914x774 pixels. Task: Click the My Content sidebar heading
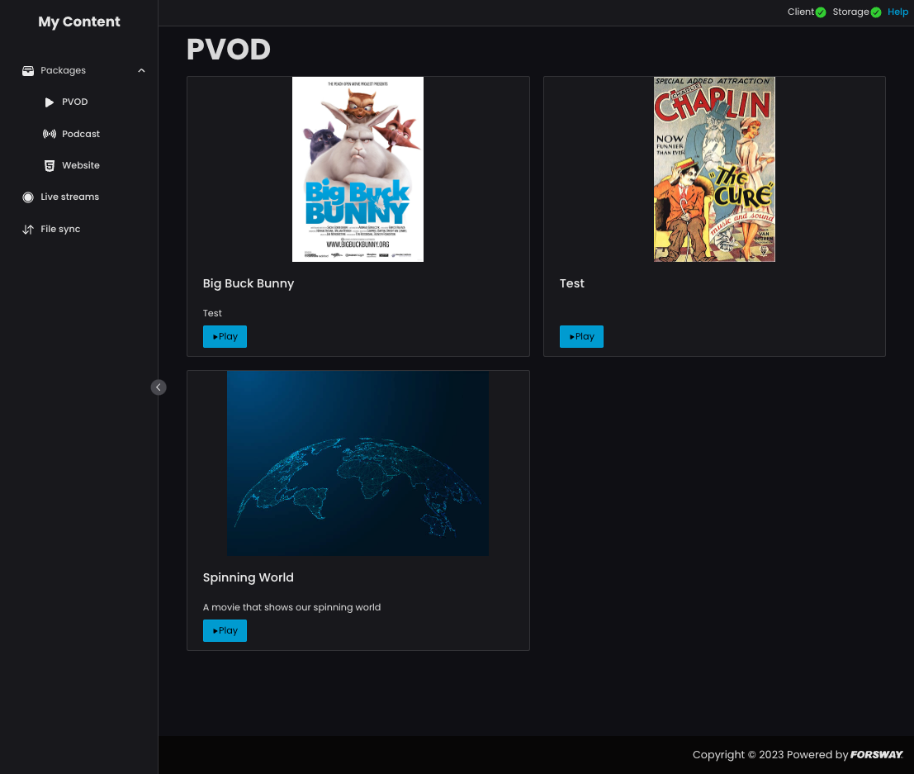coord(79,21)
